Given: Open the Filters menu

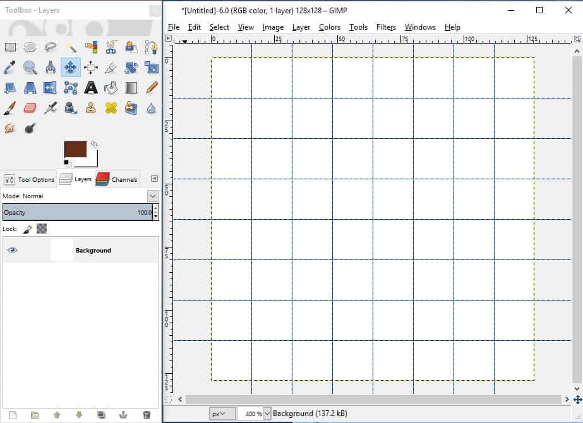Looking at the screenshot, I should tap(386, 27).
